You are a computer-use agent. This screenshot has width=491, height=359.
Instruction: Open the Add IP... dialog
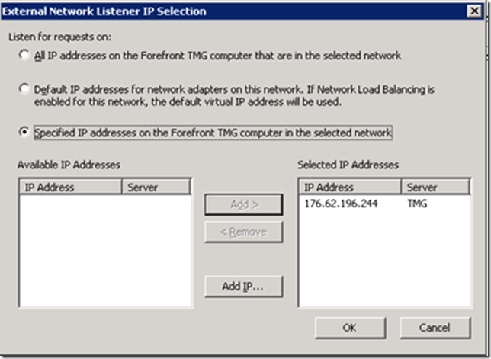coord(243,287)
